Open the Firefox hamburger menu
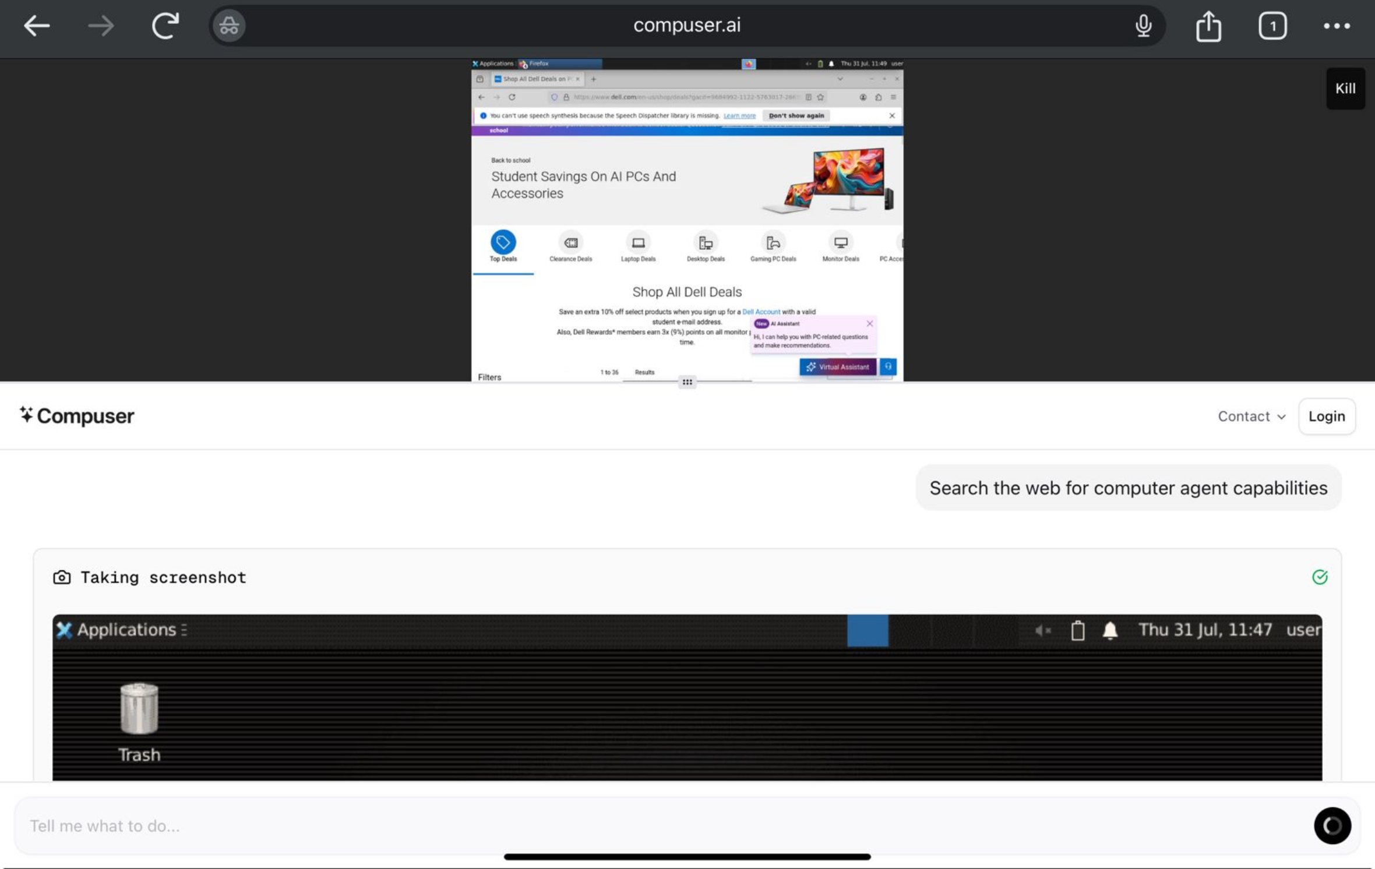The width and height of the screenshot is (1375, 869). point(893,97)
